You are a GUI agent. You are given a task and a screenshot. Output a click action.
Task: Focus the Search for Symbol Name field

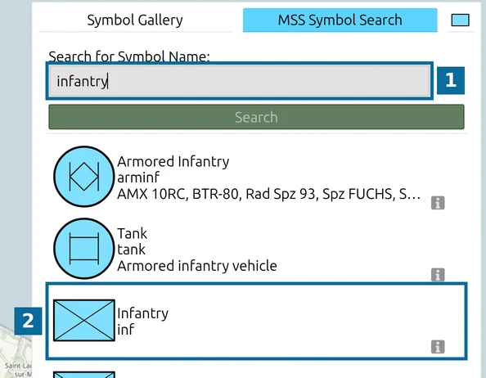tap(239, 81)
